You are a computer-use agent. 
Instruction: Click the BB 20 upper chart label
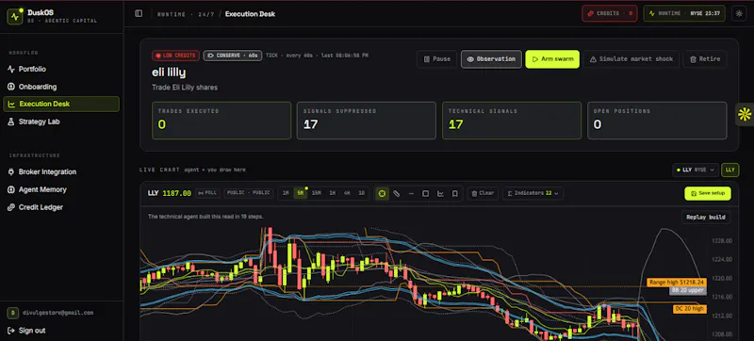(688, 290)
